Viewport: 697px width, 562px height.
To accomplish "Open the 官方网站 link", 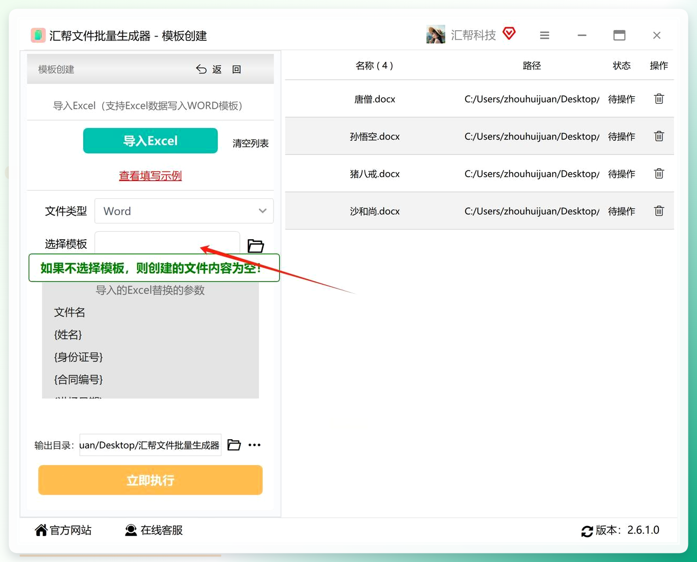I will click(63, 530).
